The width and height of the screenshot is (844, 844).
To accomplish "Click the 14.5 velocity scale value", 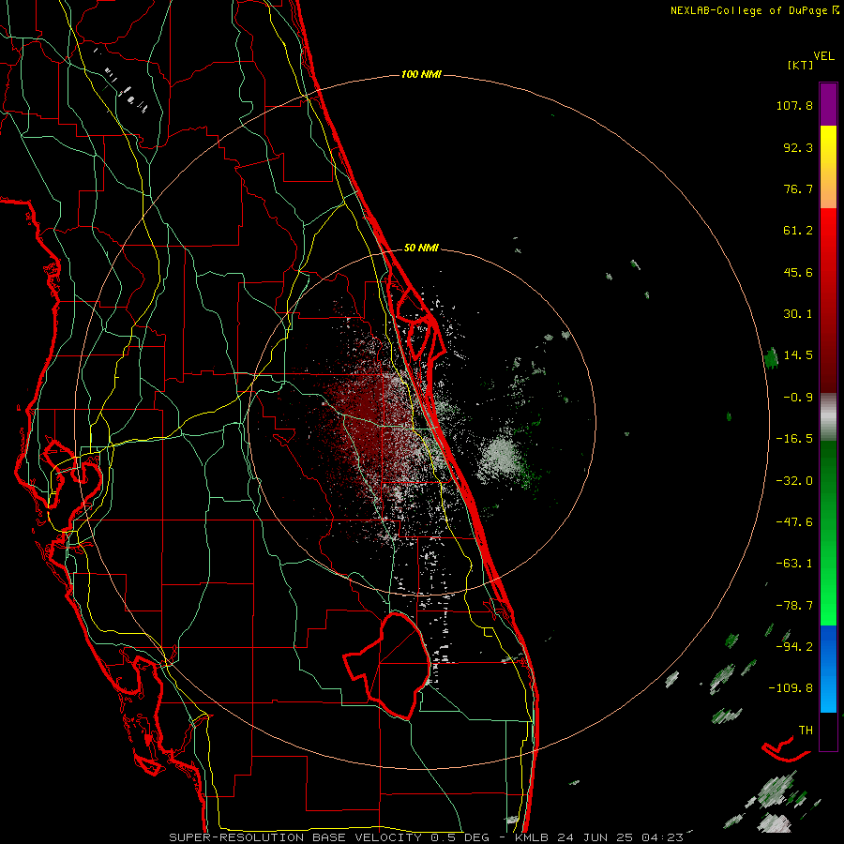I will coord(798,355).
